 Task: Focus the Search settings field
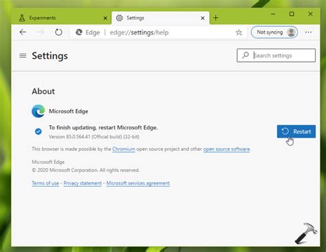[276, 55]
